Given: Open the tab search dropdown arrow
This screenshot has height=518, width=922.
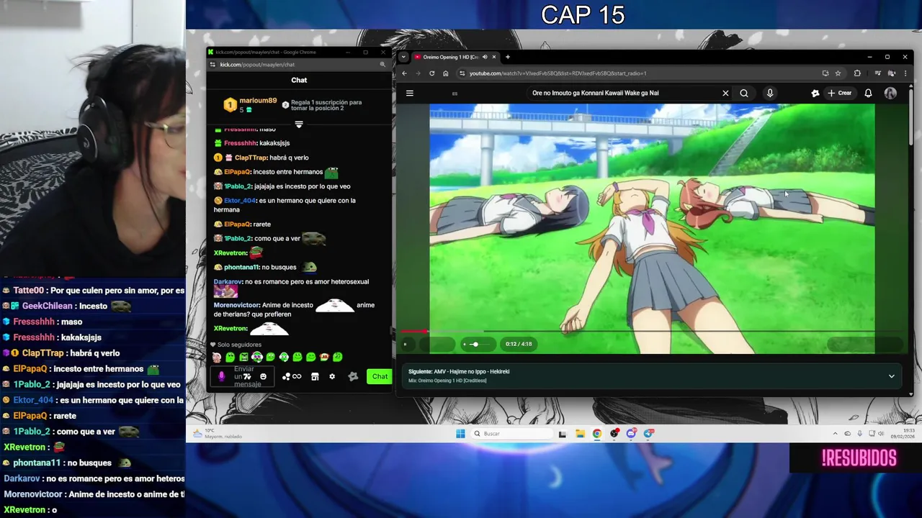Looking at the screenshot, I should (403, 57).
